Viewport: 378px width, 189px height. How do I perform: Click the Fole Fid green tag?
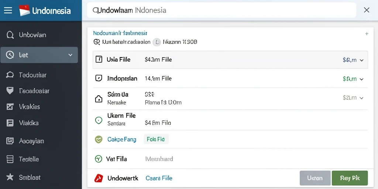156,139
